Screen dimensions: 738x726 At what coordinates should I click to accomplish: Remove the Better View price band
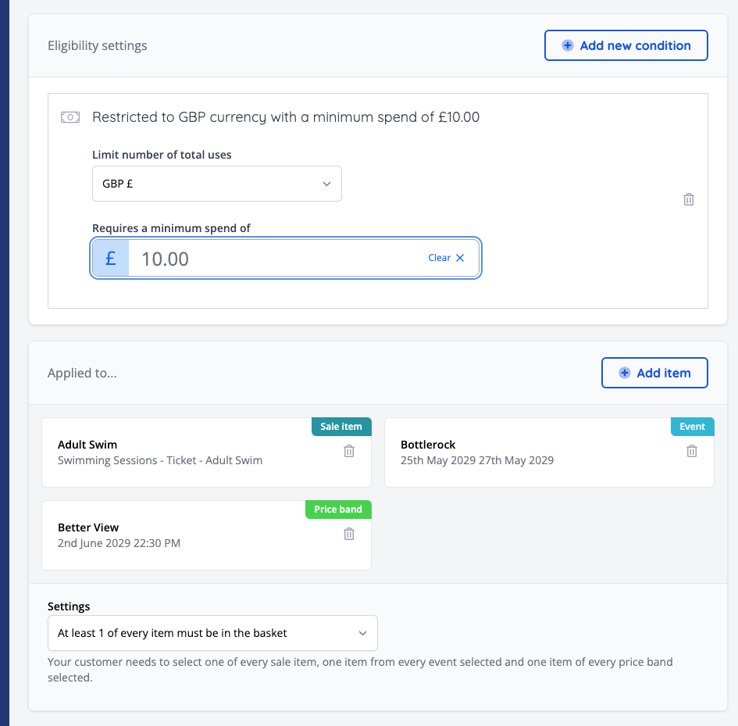pyautogui.click(x=348, y=534)
